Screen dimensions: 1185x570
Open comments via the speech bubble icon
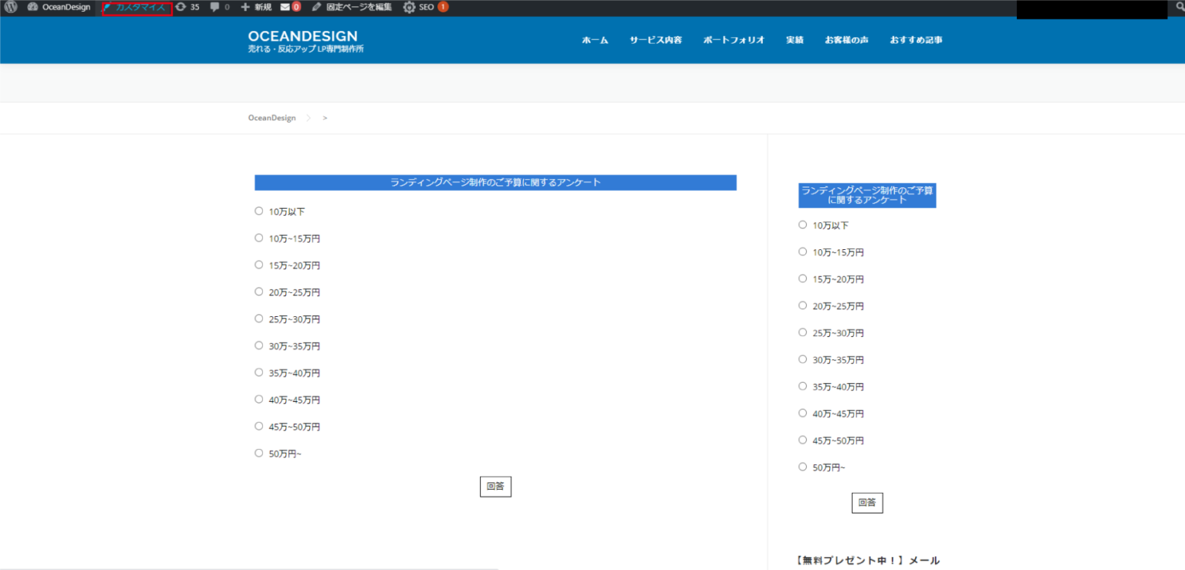click(214, 7)
